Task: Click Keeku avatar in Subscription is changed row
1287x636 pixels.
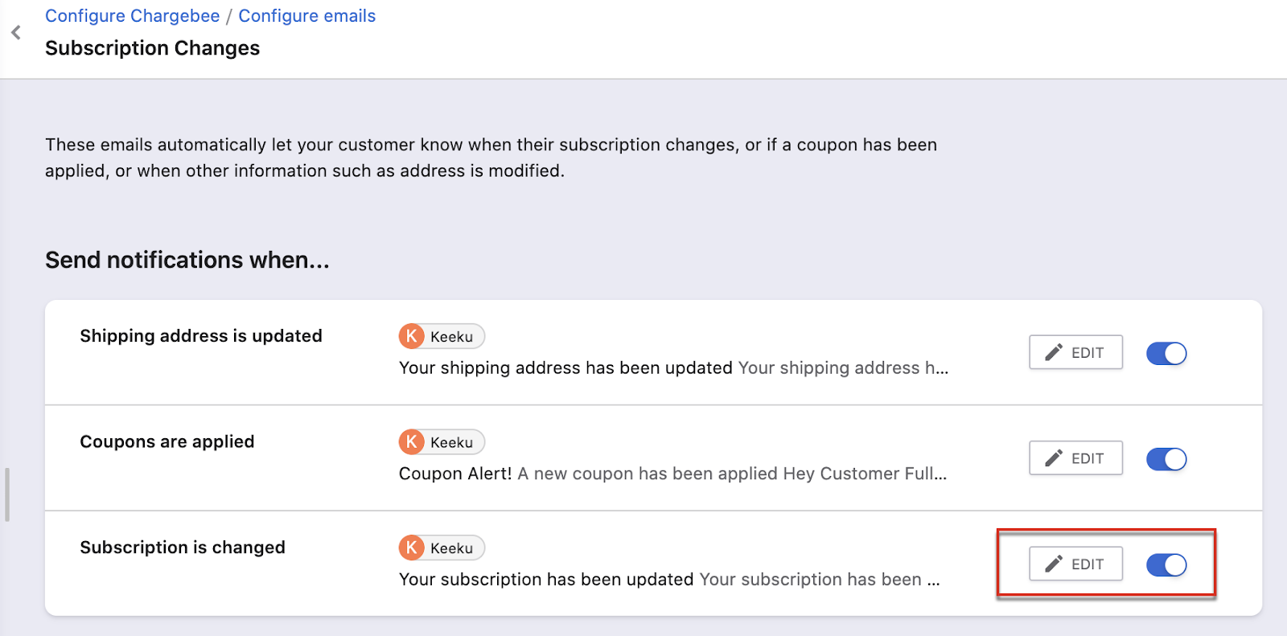Action: (x=412, y=548)
